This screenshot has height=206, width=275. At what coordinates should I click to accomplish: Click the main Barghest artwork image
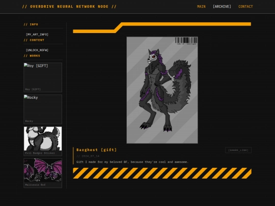pyautogui.click(x=162, y=90)
